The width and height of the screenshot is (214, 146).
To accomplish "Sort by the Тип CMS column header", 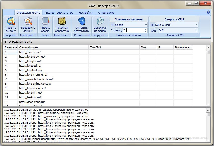I will coord(114,47).
